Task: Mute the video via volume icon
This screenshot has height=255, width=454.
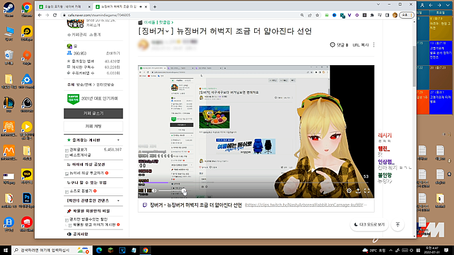Action: click(x=154, y=191)
